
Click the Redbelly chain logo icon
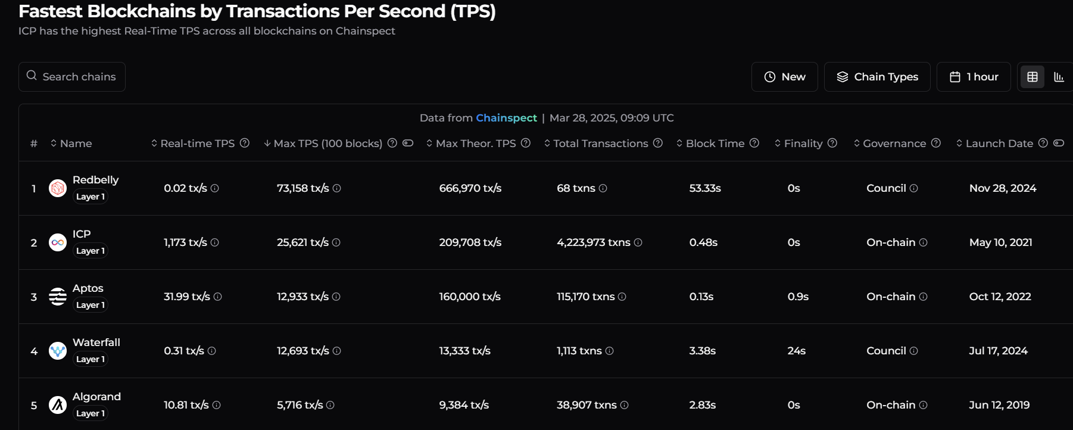coord(58,189)
